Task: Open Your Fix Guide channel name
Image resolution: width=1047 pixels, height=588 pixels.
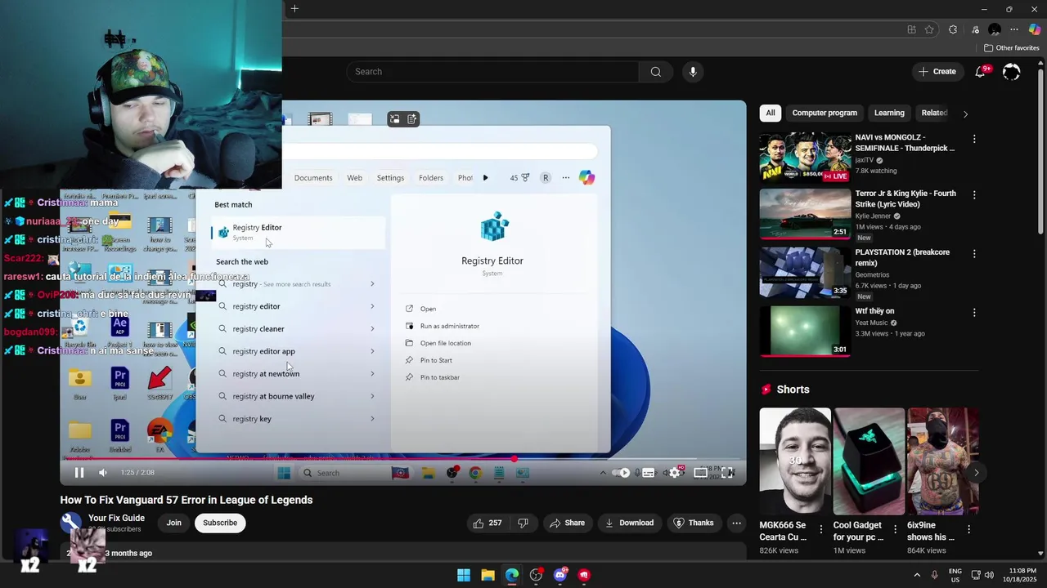Action: (x=116, y=518)
